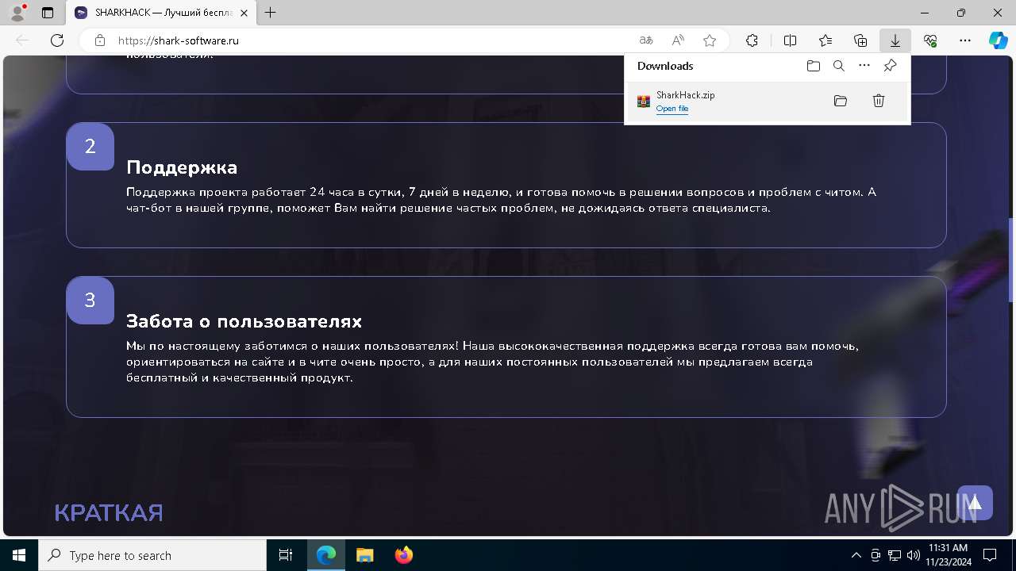Close the SHARKHACK browser tab
Image resolution: width=1016 pixels, height=571 pixels.
click(x=244, y=13)
